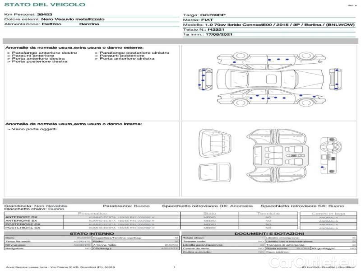Click the POSTERIORE SX tyre row label
Screen dimensions: 361x271
pos(22,228)
